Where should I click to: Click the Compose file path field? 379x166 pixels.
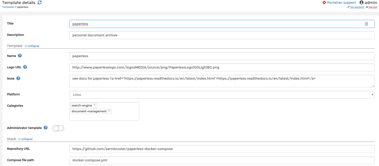222,160
